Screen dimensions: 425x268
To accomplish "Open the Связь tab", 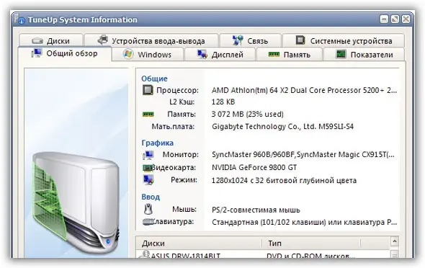I will click(x=250, y=40).
